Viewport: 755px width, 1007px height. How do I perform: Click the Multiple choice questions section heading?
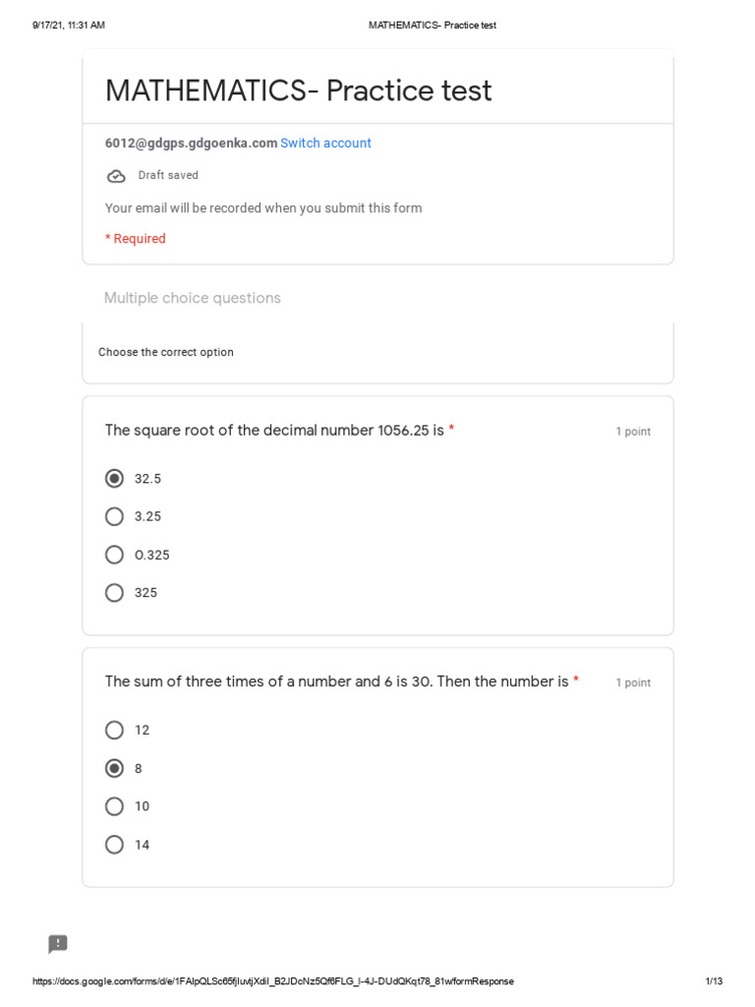click(193, 298)
